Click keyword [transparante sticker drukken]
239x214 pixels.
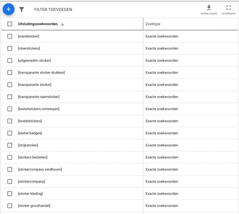pos(41,72)
